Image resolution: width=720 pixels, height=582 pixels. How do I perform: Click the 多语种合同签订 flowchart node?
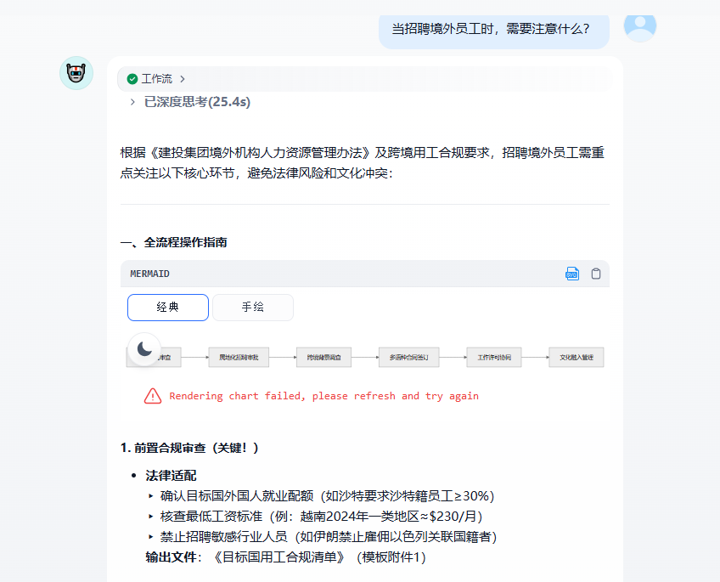point(408,358)
